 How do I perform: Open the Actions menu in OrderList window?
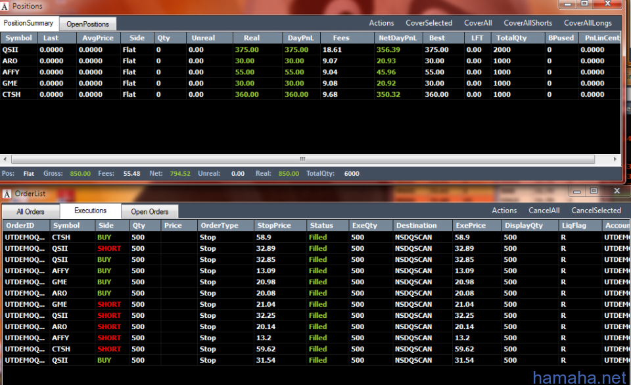[x=504, y=211]
